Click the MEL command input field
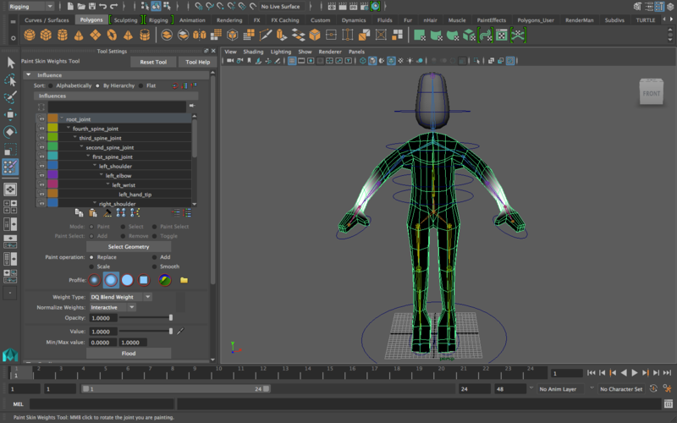The width and height of the screenshot is (677, 423). (102, 404)
